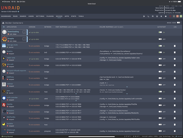Click the Downloading folder question-mark icon

pos(4,32)
